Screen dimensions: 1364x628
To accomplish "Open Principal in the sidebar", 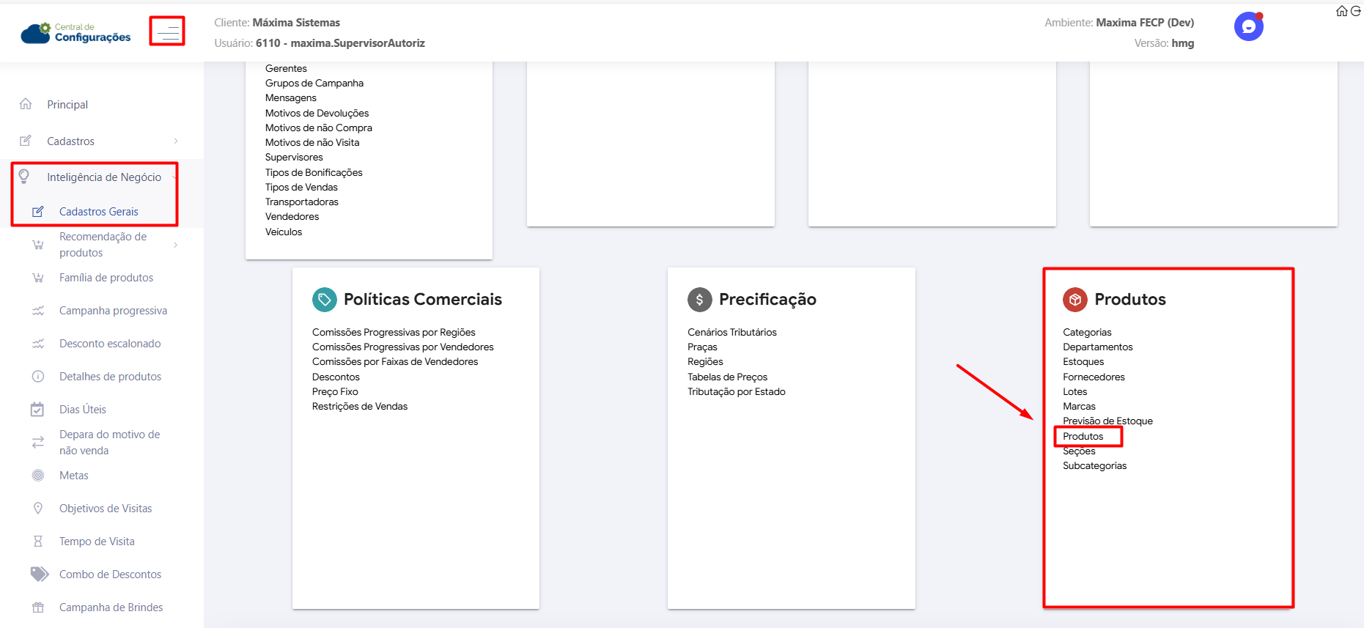I will tap(67, 105).
